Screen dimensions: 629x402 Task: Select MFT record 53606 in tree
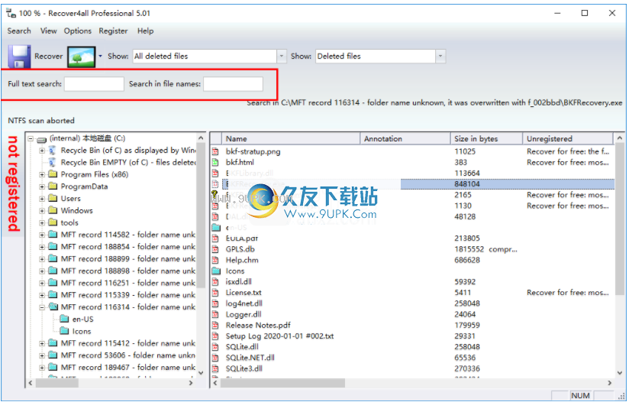click(128, 355)
